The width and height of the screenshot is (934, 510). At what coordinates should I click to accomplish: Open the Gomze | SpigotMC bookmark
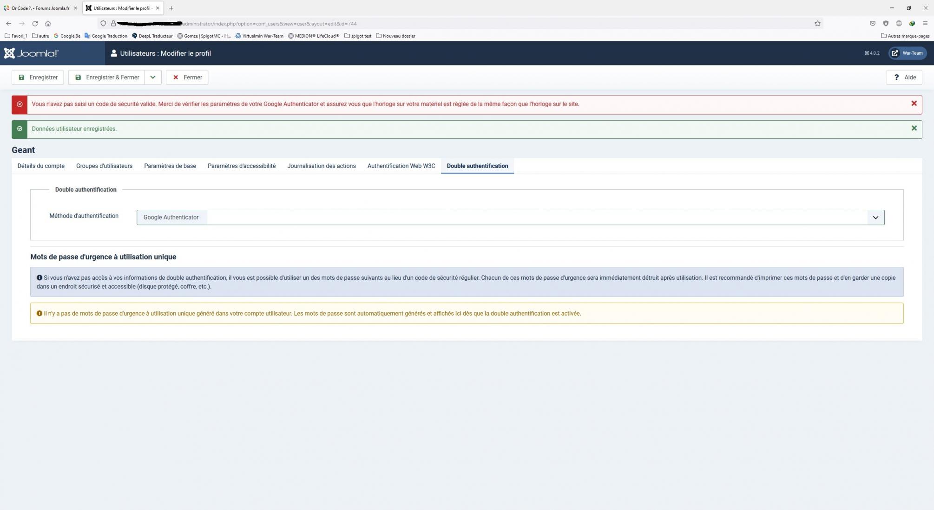(x=204, y=36)
